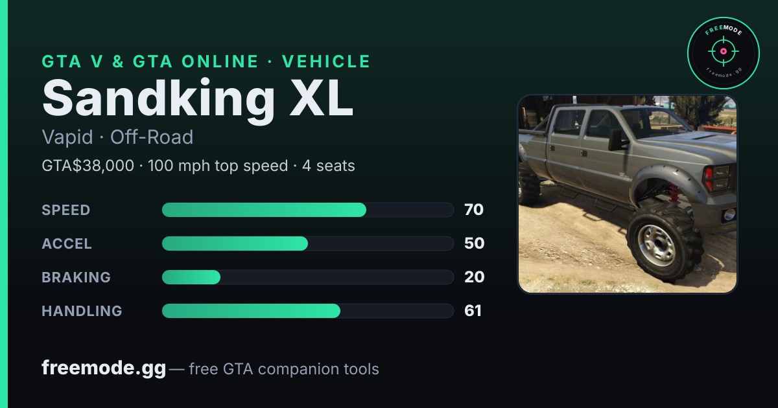This screenshot has width=778, height=408.
Task: Click the acceleration value 50
Action: click(x=474, y=244)
